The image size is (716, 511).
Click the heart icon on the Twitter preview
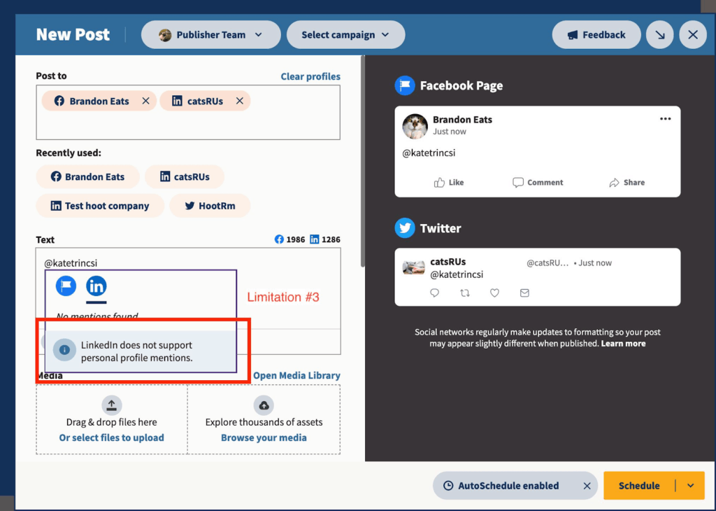[494, 293]
